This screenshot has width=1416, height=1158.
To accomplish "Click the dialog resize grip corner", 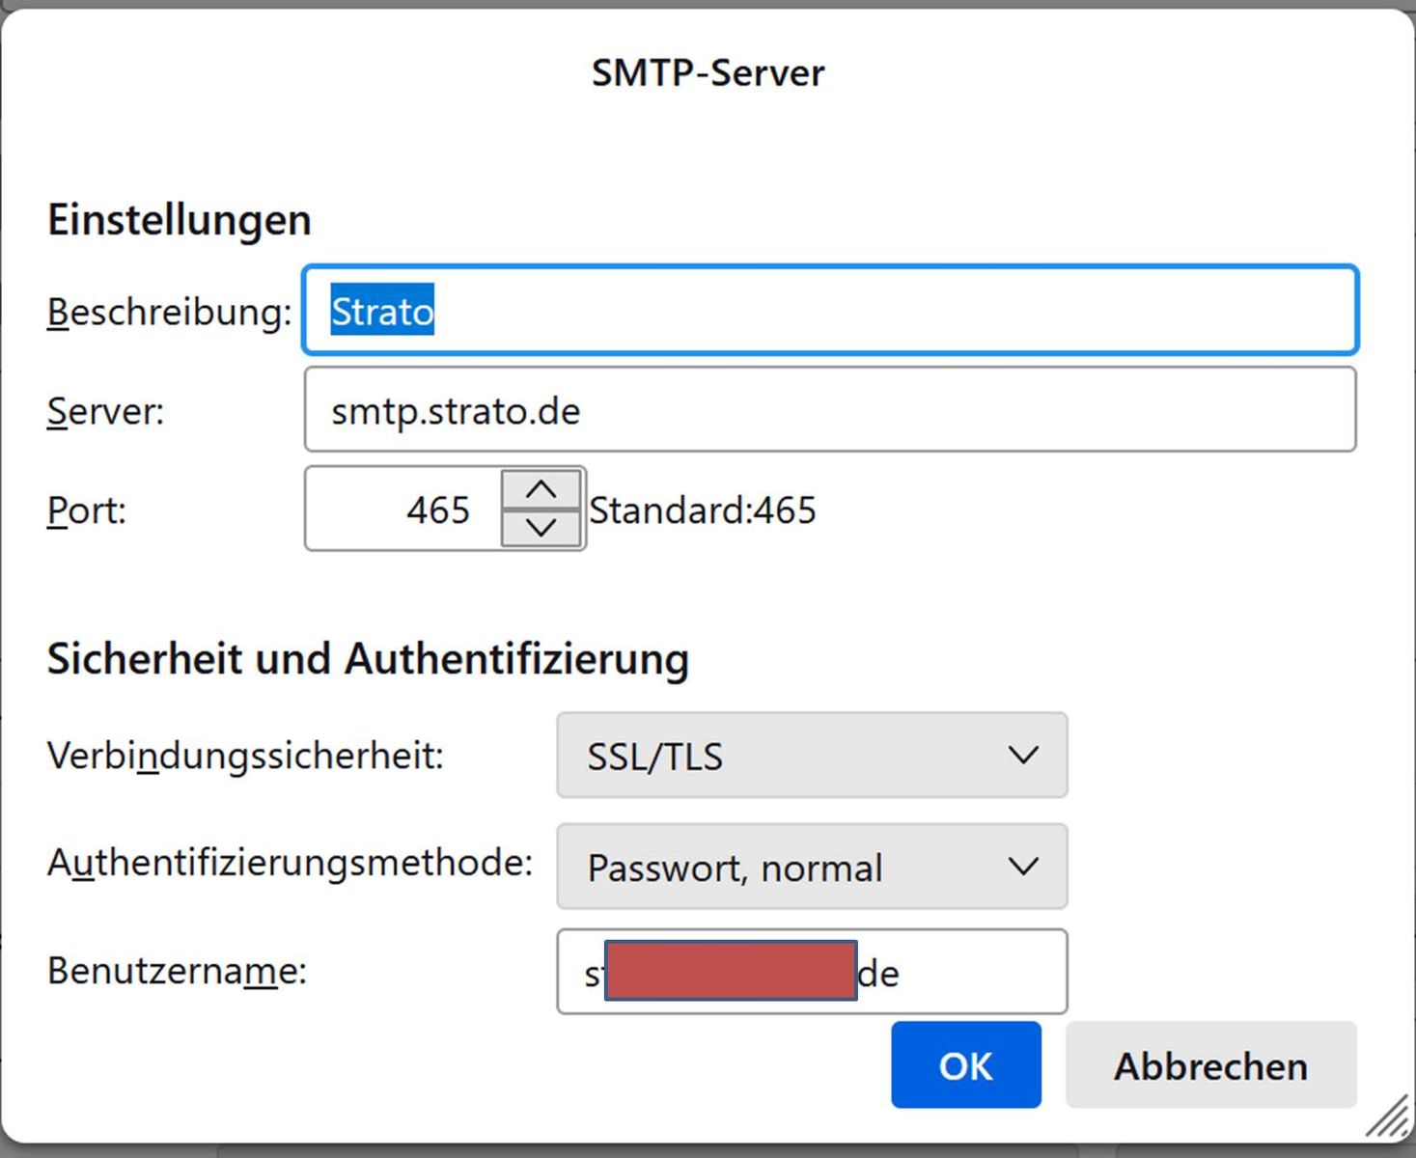I will [1389, 1117].
